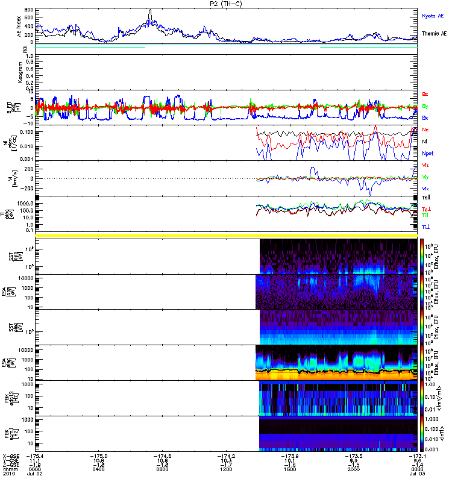
Task: Pick the FBK nT color bar
Action: [422, 434]
